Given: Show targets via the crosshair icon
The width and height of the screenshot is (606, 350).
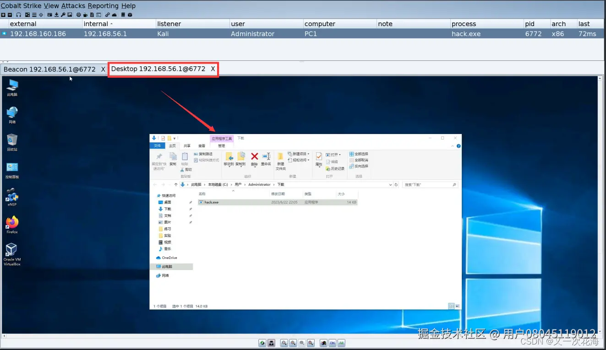Looking at the screenshot, I should click(x=41, y=15).
